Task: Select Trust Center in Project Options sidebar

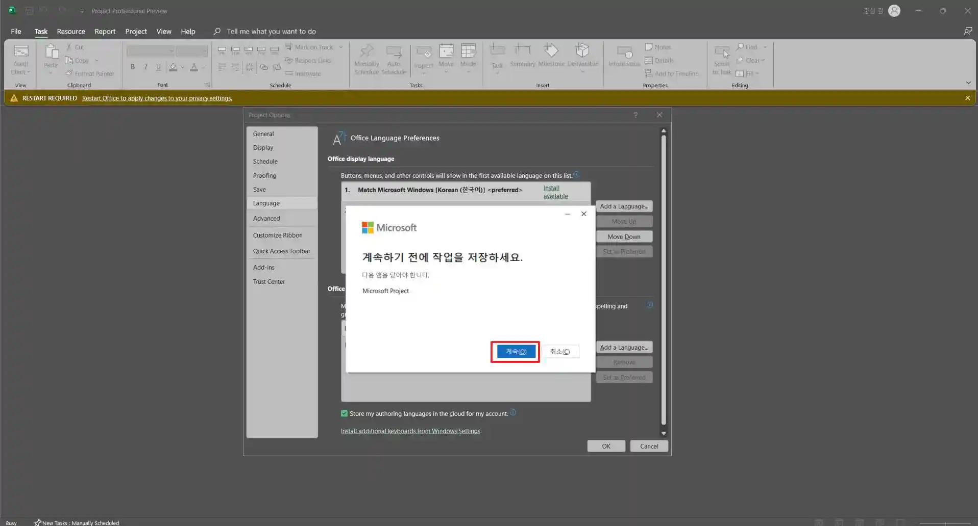Action: click(282, 281)
